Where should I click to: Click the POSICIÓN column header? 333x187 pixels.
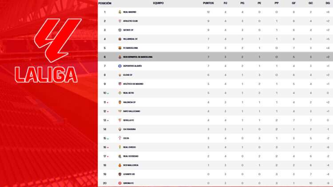[x=105, y=3]
